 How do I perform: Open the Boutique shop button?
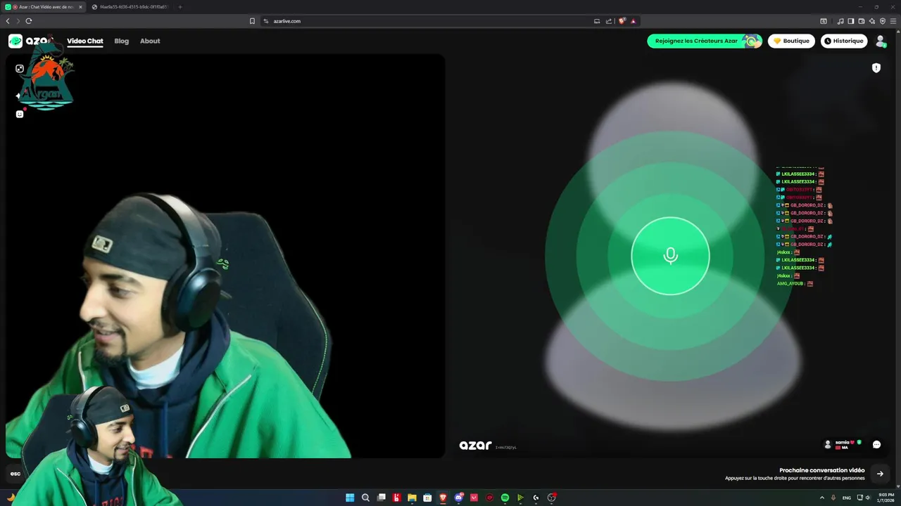791,41
